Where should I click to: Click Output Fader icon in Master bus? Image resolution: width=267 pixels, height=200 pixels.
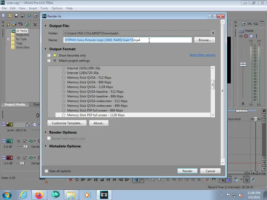(x=241, y=36)
